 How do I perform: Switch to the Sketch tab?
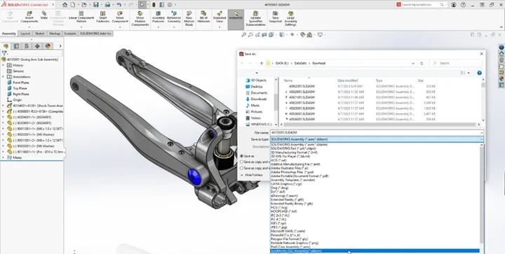tap(39, 34)
